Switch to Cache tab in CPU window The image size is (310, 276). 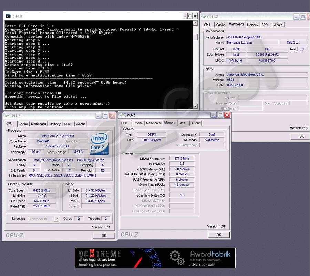[x=23, y=124]
